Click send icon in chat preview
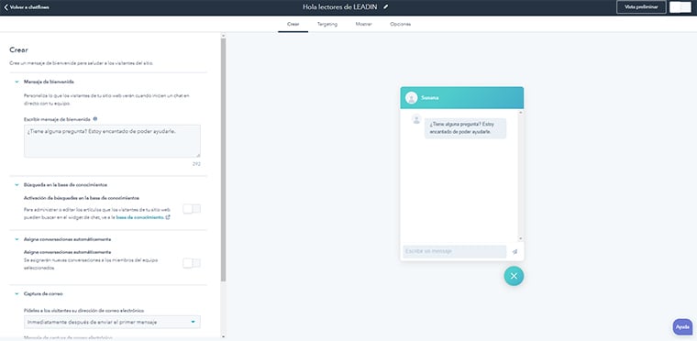Screen dimensions: 697x341 click(514, 252)
